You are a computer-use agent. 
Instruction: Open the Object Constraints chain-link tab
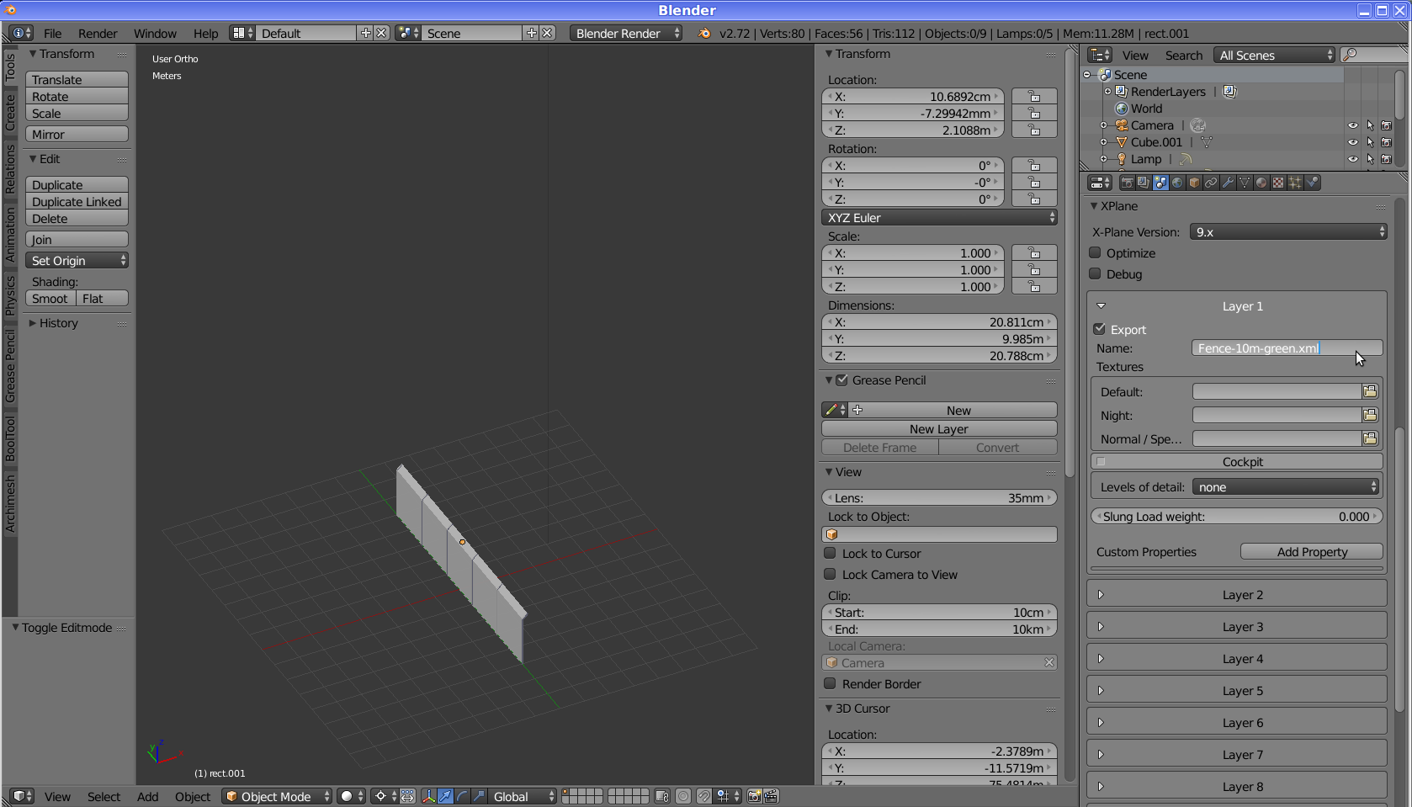[x=1211, y=183]
